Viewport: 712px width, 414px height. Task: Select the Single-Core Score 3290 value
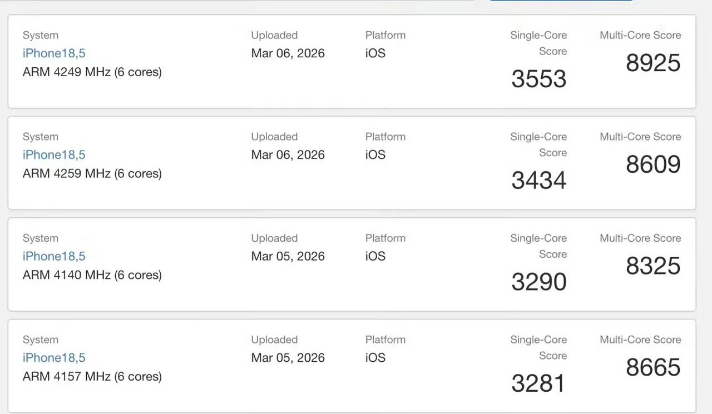coord(538,282)
